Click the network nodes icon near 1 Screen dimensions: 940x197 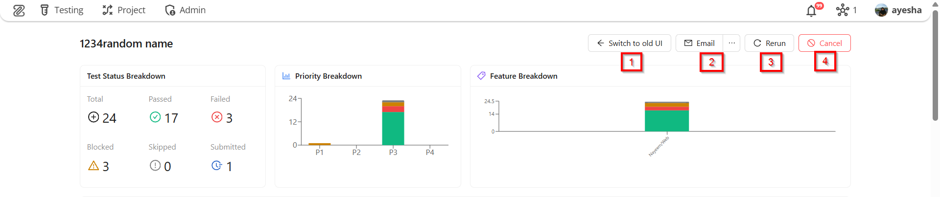[842, 10]
